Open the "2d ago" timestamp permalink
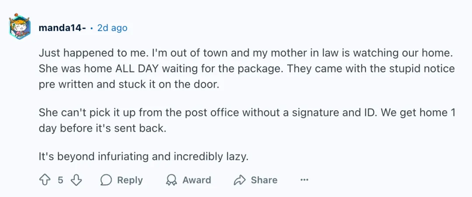Viewport: 472px width, 197px height. coord(112,28)
